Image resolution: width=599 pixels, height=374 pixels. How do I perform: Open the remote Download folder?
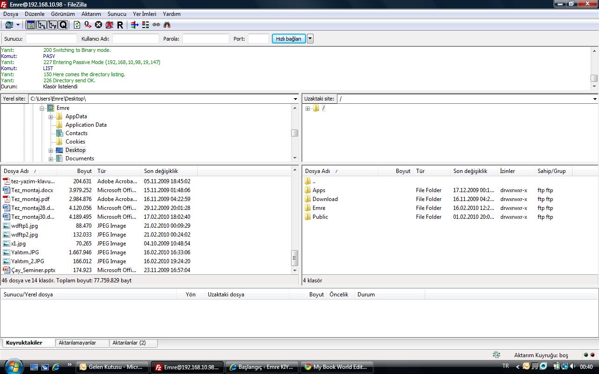(x=325, y=199)
